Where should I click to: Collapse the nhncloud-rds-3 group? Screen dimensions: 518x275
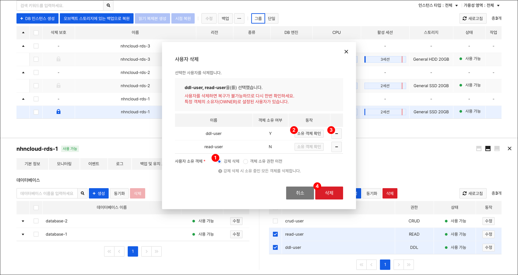[23, 46]
